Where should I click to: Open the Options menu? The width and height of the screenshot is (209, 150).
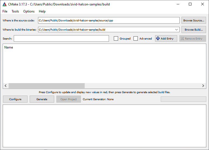tap(29, 11)
